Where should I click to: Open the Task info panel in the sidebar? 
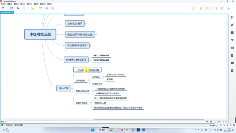pos(232,70)
